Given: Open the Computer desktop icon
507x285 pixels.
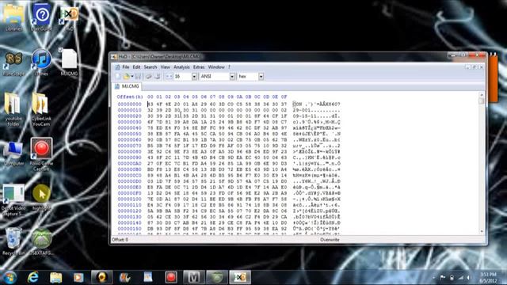Looking at the screenshot, I should pyautogui.click(x=13, y=154).
